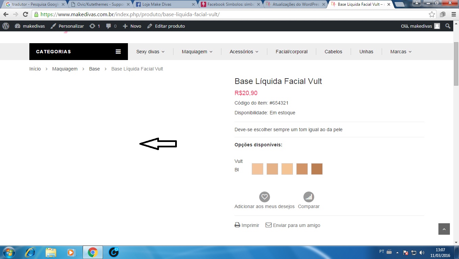Select the third Vult color swatch
This screenshot has width=459, height=259.
287,169
